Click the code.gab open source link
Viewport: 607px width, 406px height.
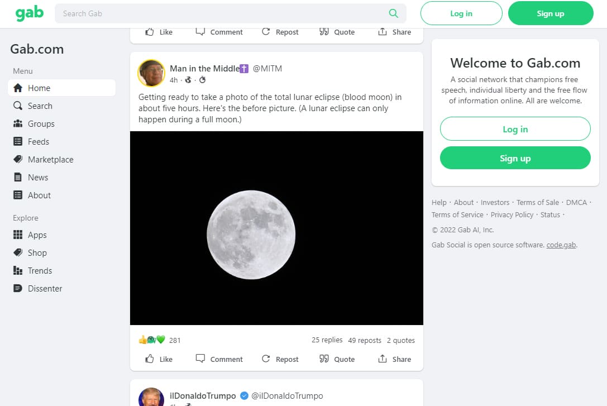point(561,245)
